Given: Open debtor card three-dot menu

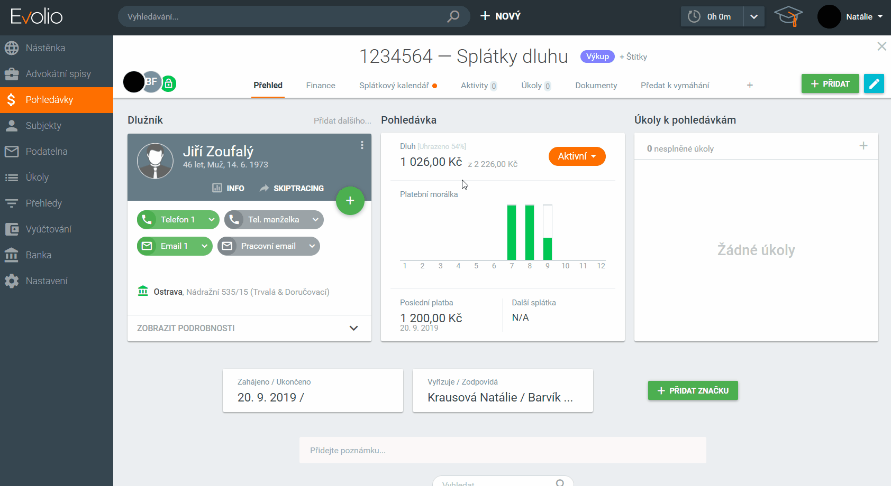Looking at the screenshot, I should click(362, 145).
